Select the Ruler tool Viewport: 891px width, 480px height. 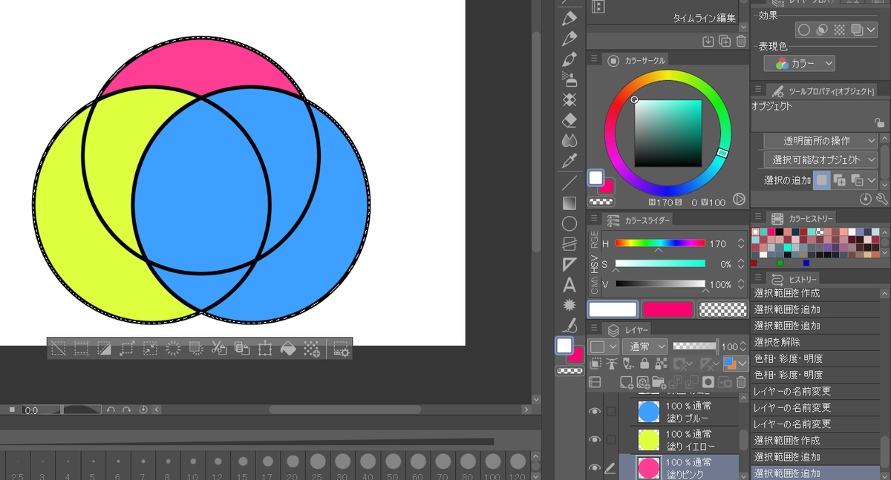click(x=569, y=264)
